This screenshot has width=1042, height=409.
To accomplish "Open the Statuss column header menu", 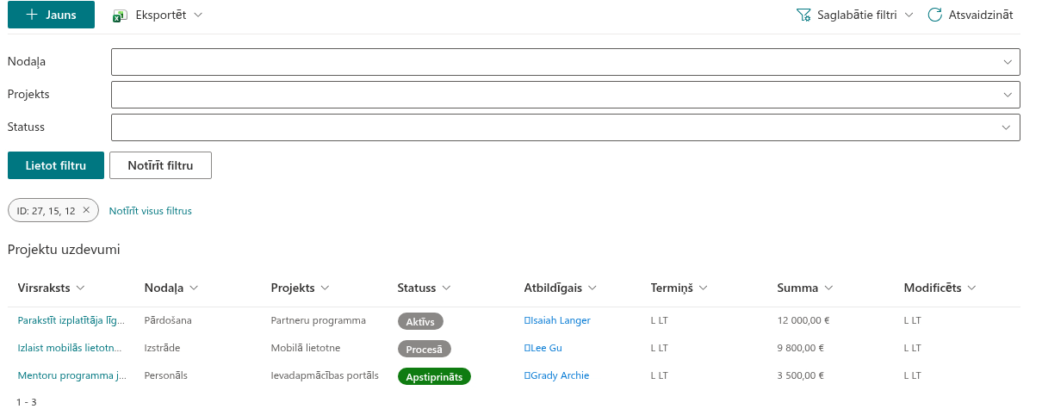I will click(x=425, y=288).
